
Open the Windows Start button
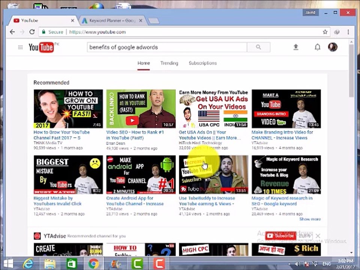[9, 264]
